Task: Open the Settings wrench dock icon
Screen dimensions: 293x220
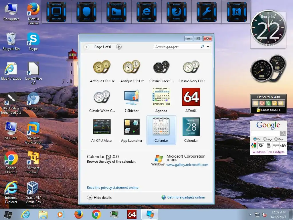Action: [207, 11]
